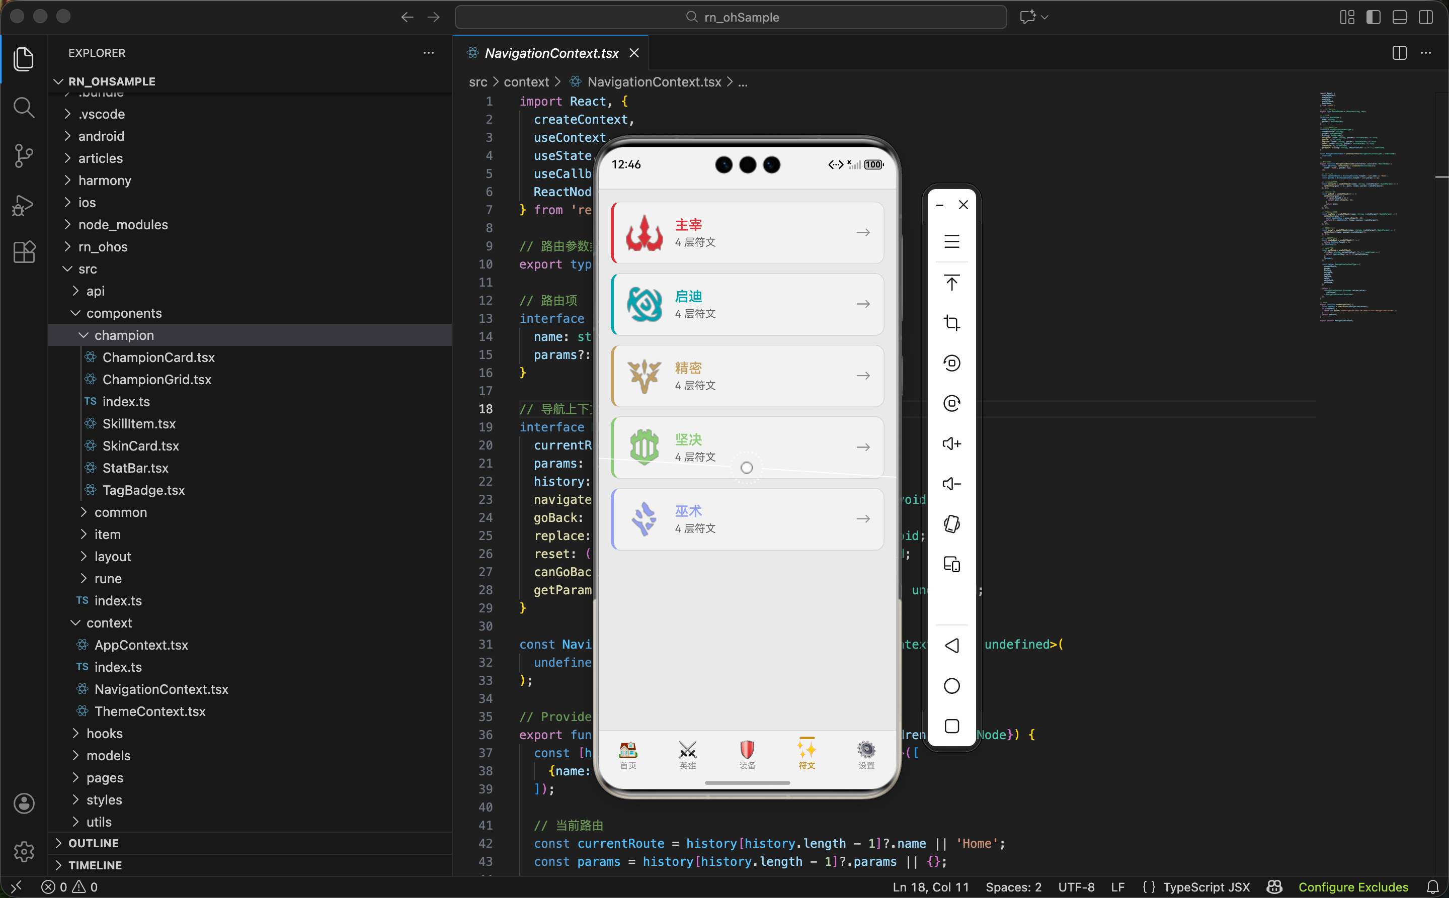The image size is (1449, 898).
Task: Open the Run and Debug view
Action: pos(24,205)
